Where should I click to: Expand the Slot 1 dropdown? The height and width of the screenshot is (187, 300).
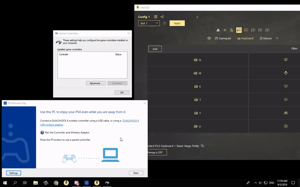149,23
